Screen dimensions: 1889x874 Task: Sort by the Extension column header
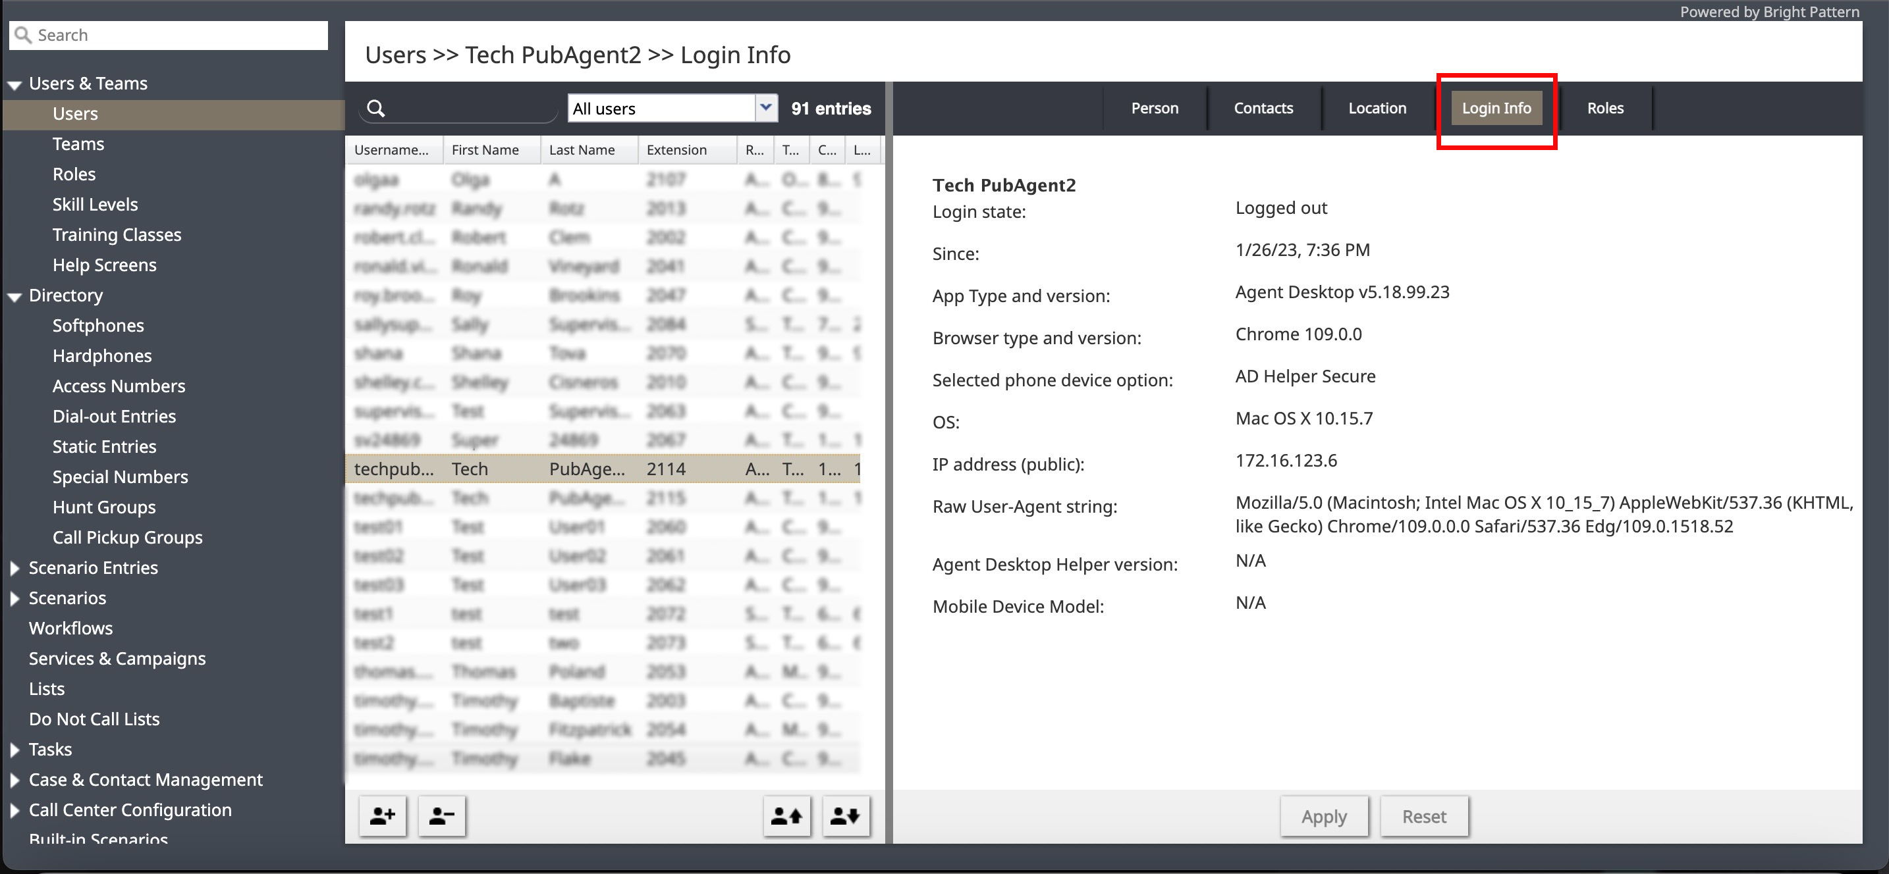[x=686, y=149]
